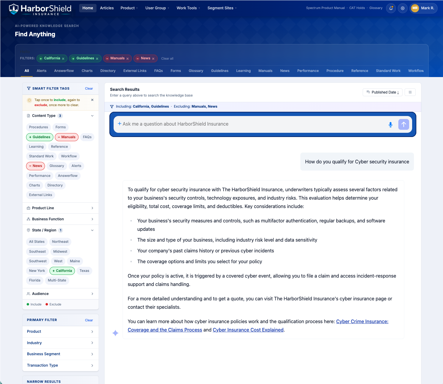Clear the Primary Filter section
The height and width of the screenshot is (384, 443).
click(x=89, y=320)
